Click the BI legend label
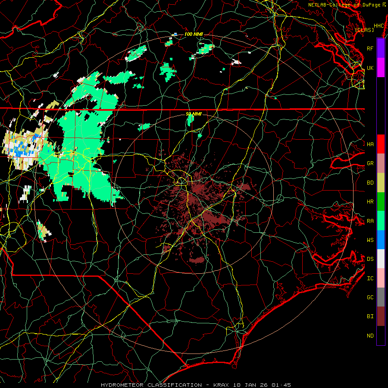Image resolution: width=388 pixels, height=388 pixels. tap(370, 316)
